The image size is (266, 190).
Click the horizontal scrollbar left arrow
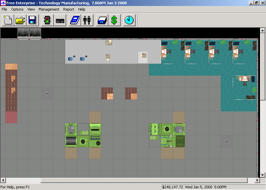click(x=3, y=180)
